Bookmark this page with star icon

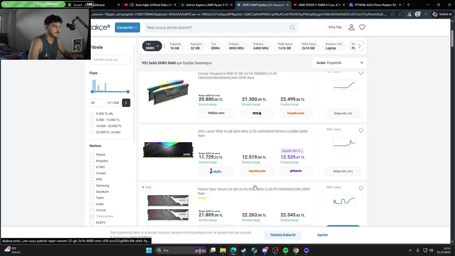[401, 14]
